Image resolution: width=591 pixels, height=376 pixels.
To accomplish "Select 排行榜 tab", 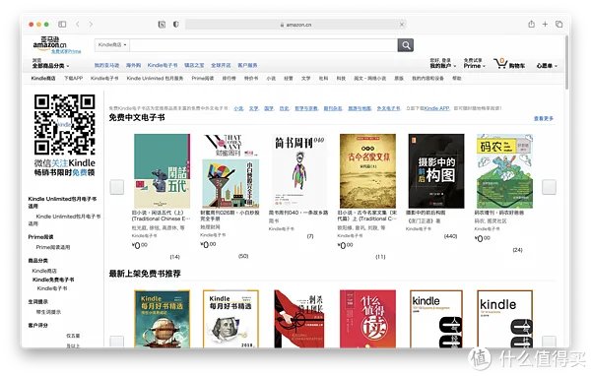I will click(229, 79).
